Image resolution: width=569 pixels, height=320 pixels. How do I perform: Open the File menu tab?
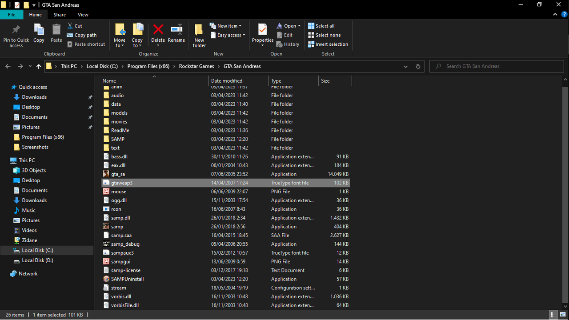tap(12, 15)
